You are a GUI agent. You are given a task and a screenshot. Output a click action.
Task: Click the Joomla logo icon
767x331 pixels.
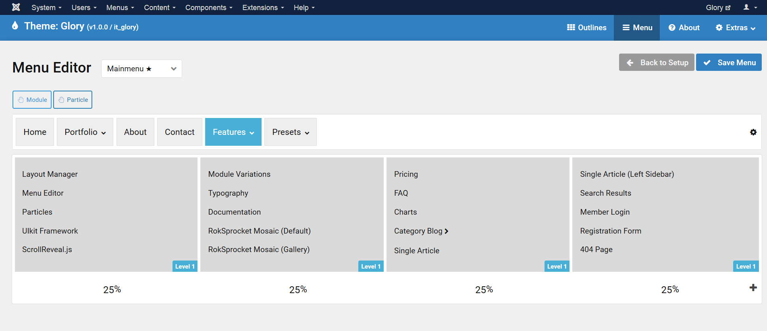pyautogui.click(x=16, y=7)
